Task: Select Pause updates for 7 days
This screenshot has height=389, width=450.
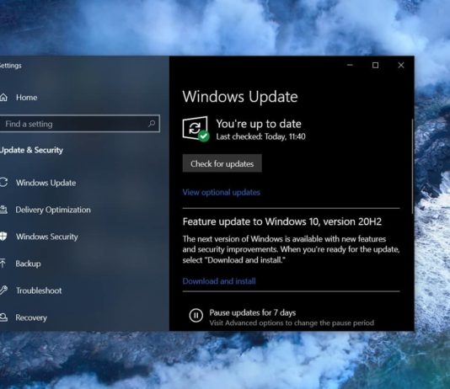Action: [253, 312]
